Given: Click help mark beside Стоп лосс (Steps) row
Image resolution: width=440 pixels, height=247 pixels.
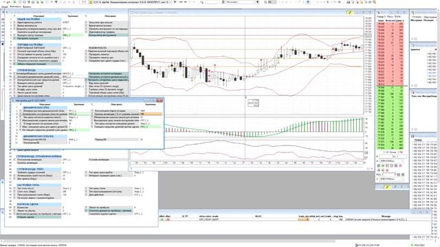Looking at the screenshot, I should [x=14, y=191].
